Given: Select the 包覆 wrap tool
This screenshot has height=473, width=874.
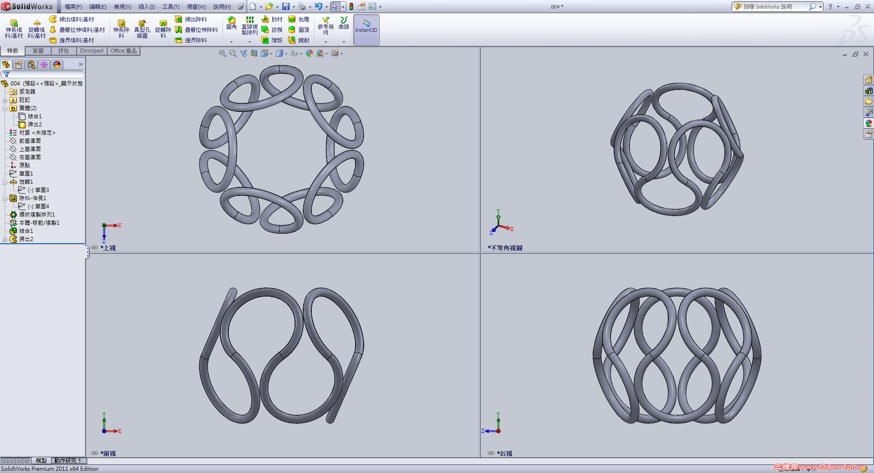Looking at the screenshot, I should pyautogui.click(x=299, y=19).
